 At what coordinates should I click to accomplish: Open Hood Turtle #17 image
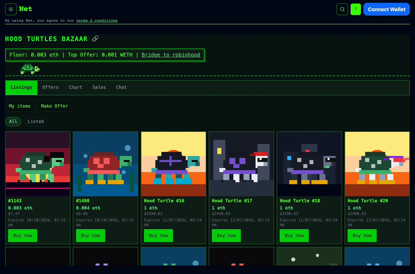tap(241, 164)
